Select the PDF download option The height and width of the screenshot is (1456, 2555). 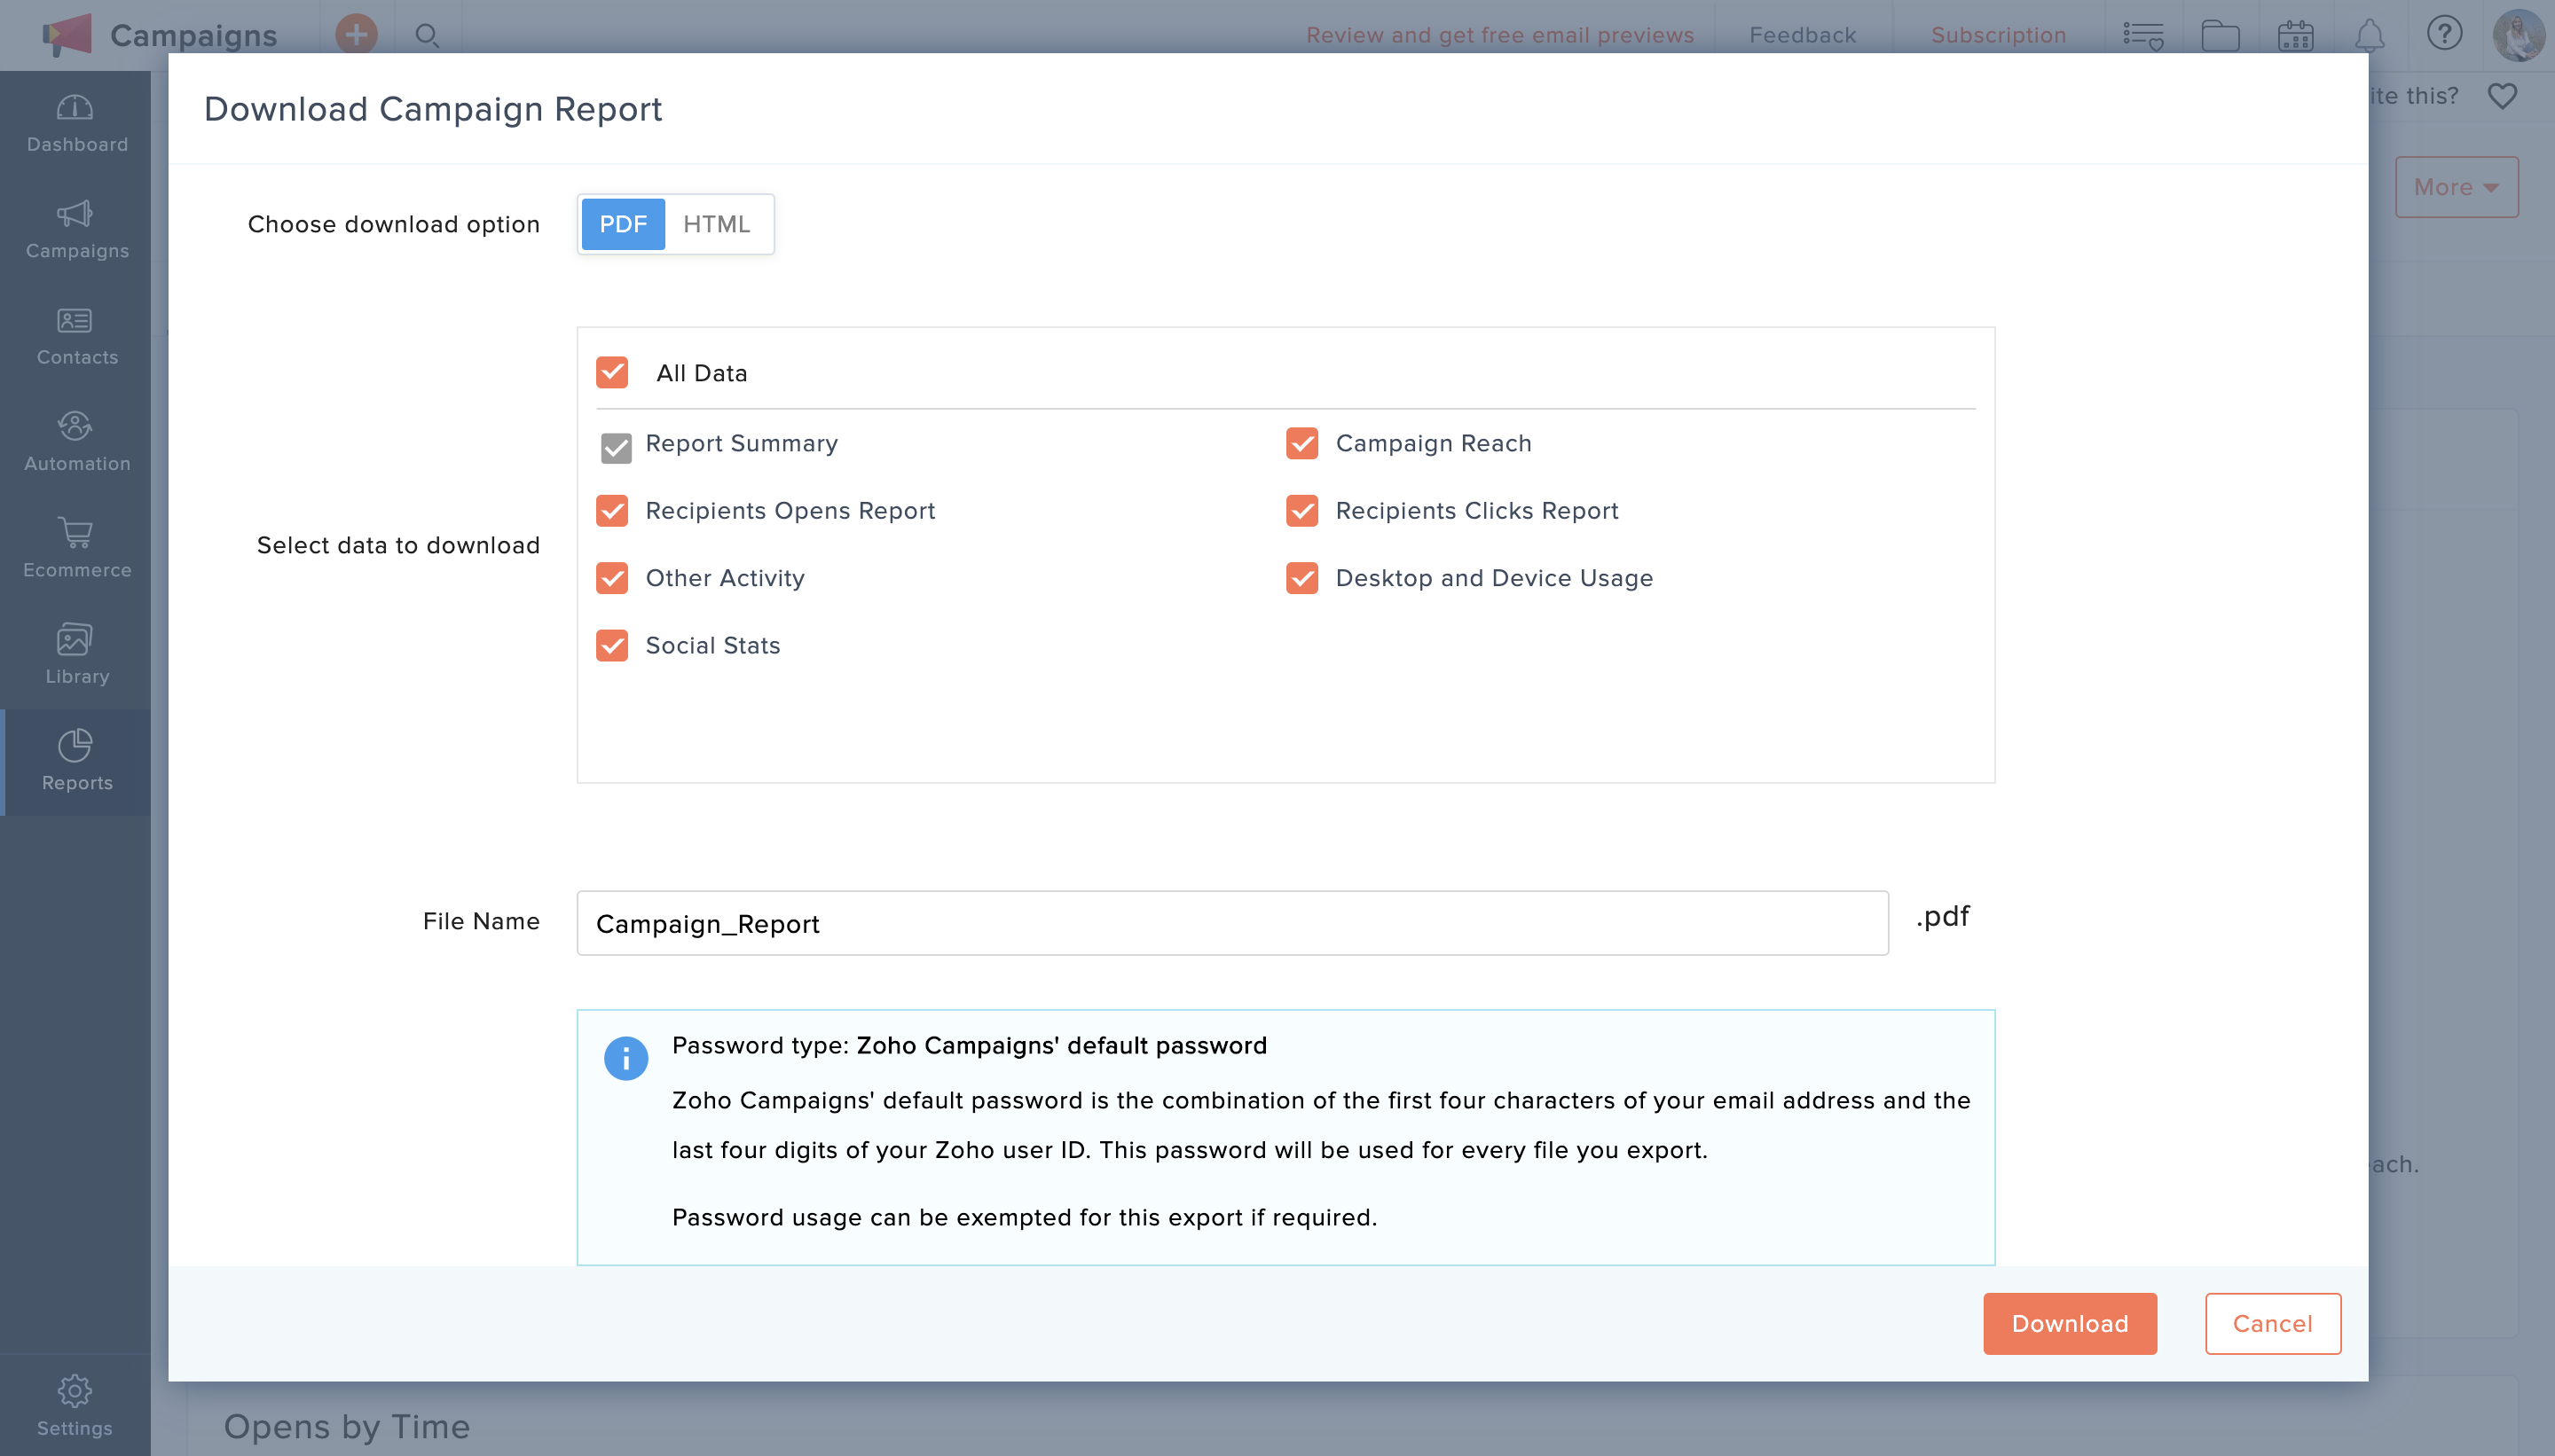click(622, 224)
